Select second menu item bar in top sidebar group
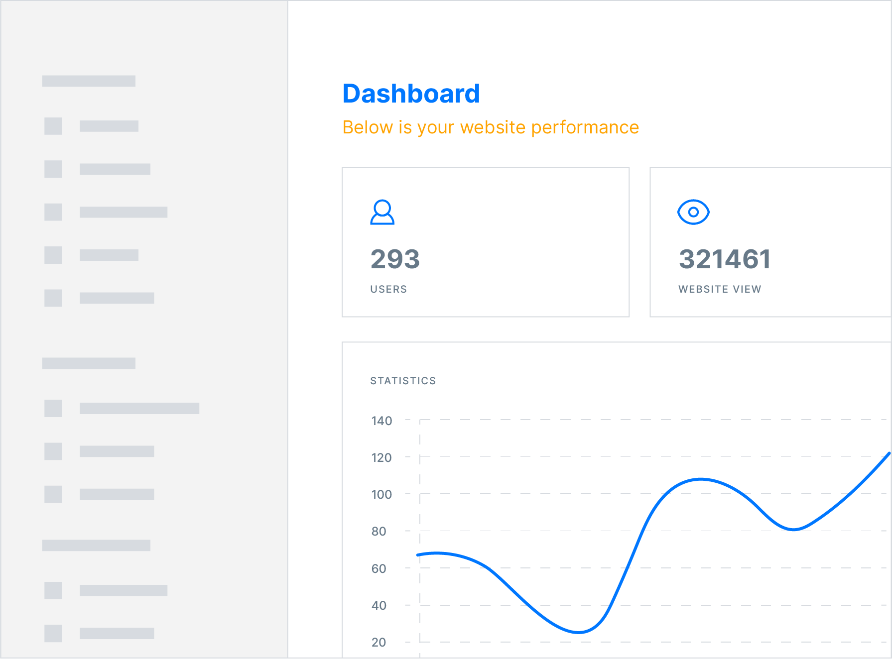The width and height of the screenshot is (892, 659). pyautogui.click(x=115, y=169)
